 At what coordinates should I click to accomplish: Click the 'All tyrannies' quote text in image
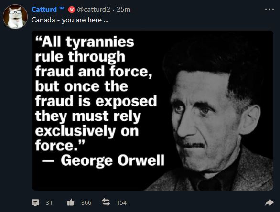(x=85, y=42)
